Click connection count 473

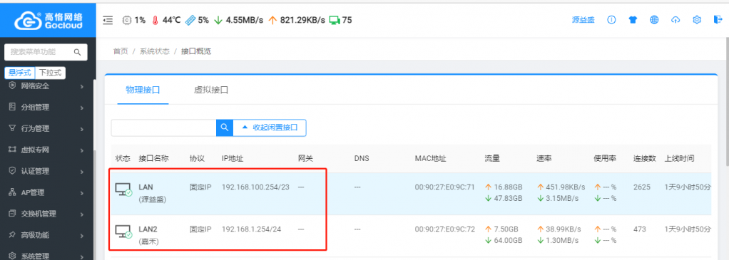click(x=639, y=229)
